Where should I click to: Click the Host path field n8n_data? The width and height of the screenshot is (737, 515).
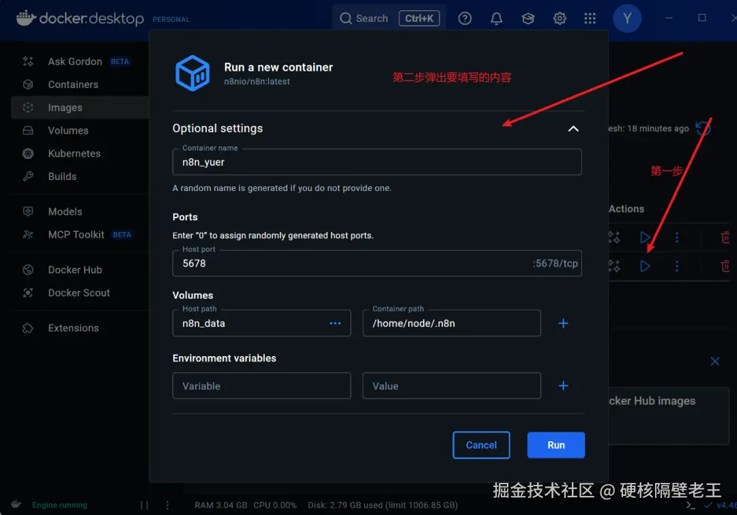[262, 323]
